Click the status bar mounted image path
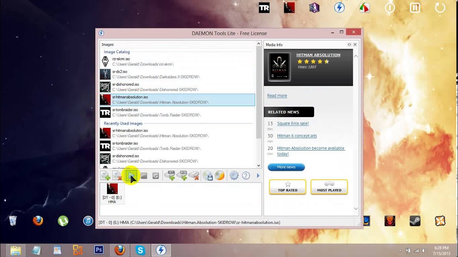This screenshot has height=257, width=458. [x=189, y=222]
